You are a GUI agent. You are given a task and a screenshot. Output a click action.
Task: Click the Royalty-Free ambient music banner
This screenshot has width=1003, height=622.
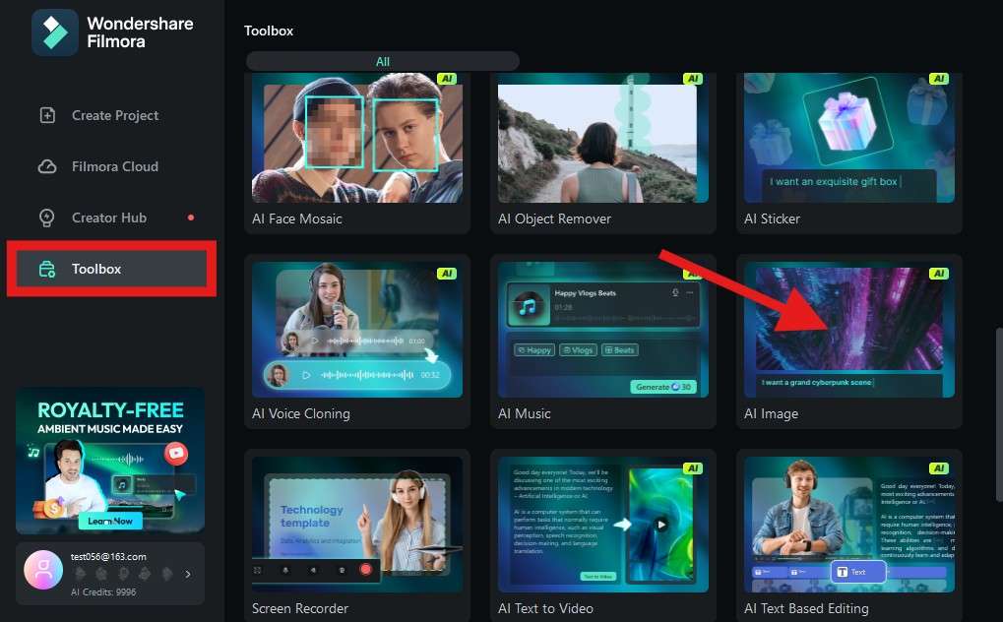tap(110, 461)
